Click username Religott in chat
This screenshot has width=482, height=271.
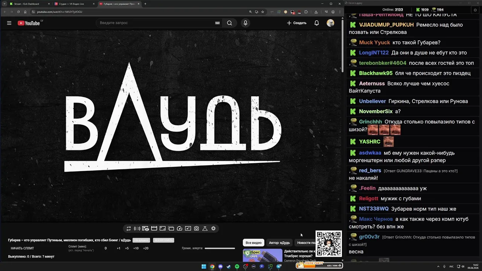pos(368,198)
